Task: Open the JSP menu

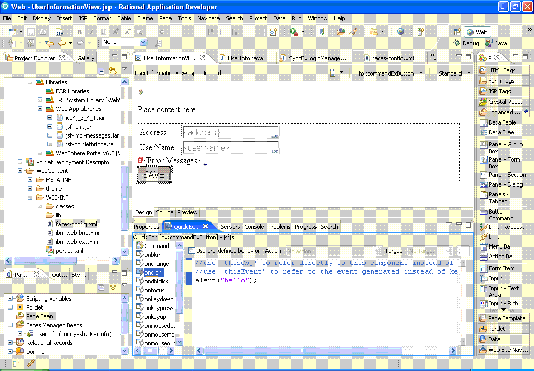Action: (x=83, y=18)
